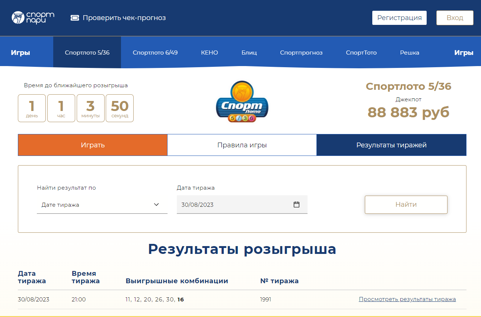
Task: Click the Джекпот label
Action: [x=408, y=99]
